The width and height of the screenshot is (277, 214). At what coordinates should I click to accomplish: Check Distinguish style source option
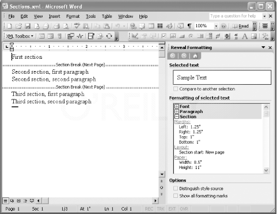click(x=176, y=188)
